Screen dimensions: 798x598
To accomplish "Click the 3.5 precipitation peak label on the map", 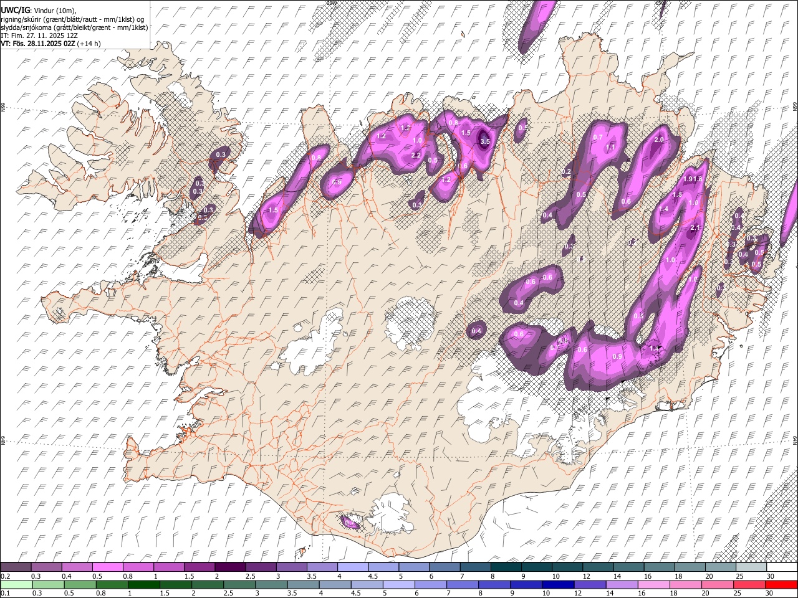I will click(485, 141).
